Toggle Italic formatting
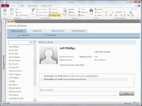The width and height of the screenshot is (142, 106). click(109, 12)
